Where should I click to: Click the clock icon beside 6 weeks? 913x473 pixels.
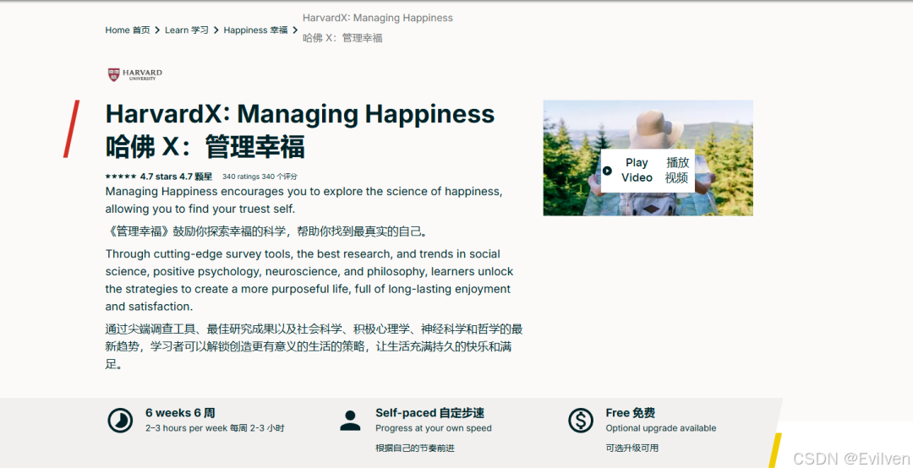pyautogui.click(x=121, y=420)
